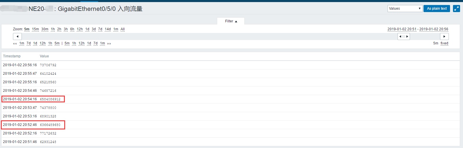Select the 5m zoom level
463x148 pixels.
tap(27, 29)
